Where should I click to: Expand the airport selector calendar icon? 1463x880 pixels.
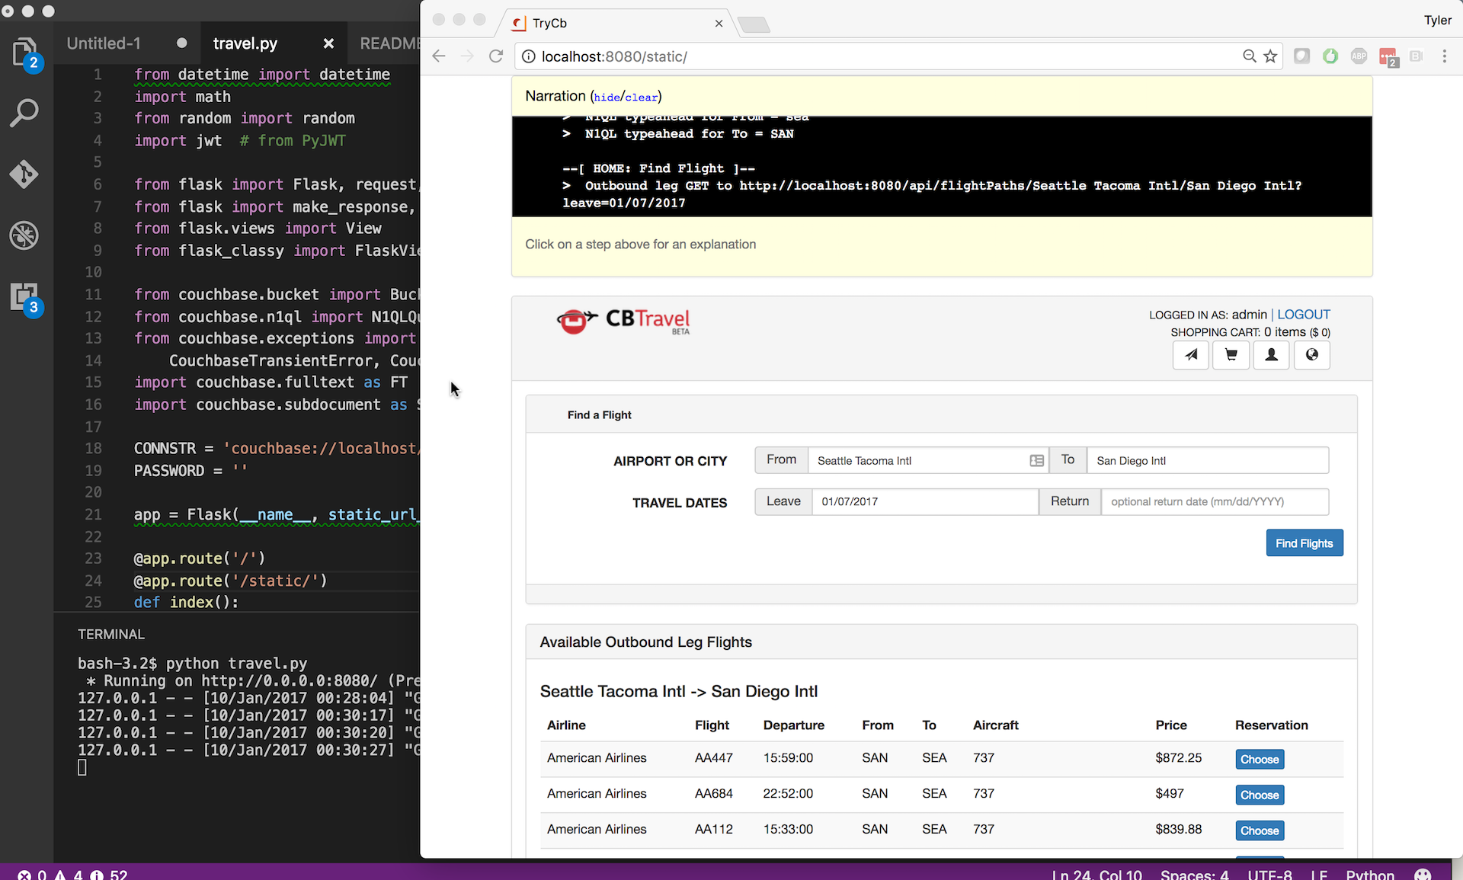(1036, 460)
